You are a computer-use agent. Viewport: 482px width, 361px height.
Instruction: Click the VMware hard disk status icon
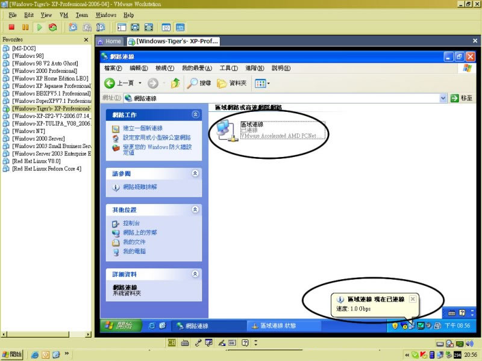pos(440,344)
